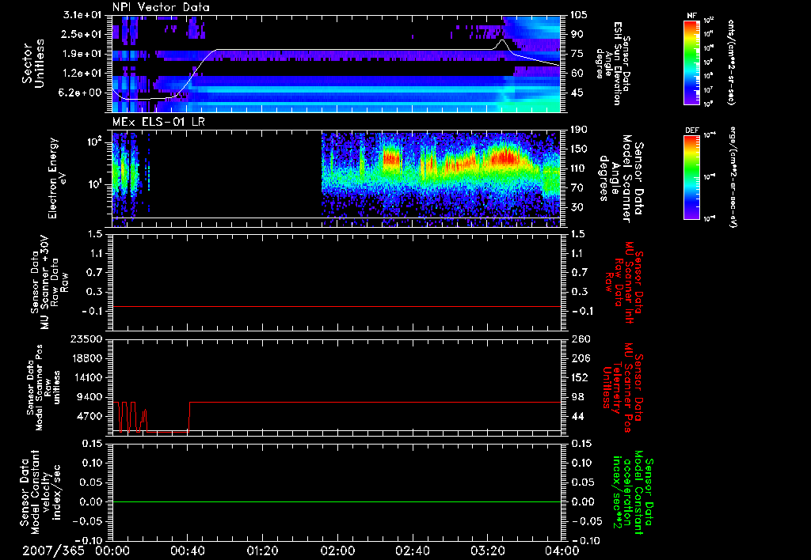The height and width of the screenshot is (560, 811).
Task: Click the 23500 scanner position tick label
Action: click(x=86, y=339)
